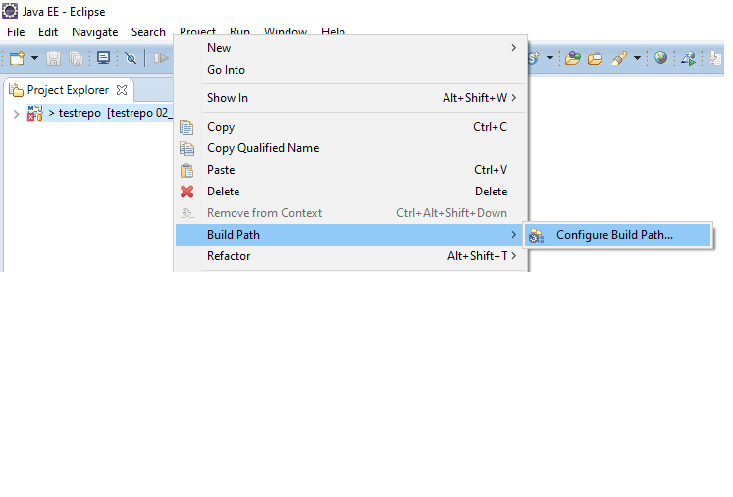Click the Copy icon in context menu
This screenshot has height=497, width=733.
coord(186,127)
